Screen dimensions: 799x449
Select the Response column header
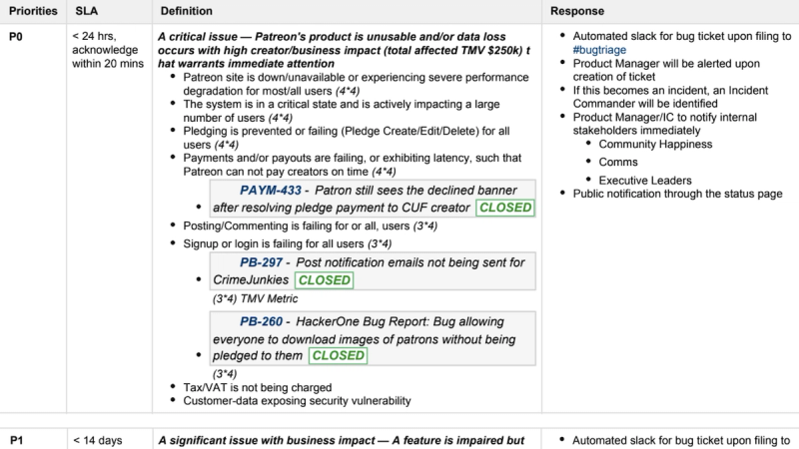click(x=577, y=11)
